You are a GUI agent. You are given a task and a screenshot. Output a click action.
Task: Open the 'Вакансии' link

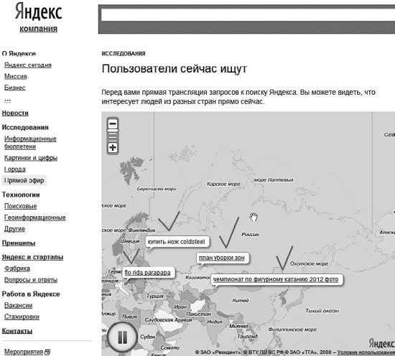19,305
